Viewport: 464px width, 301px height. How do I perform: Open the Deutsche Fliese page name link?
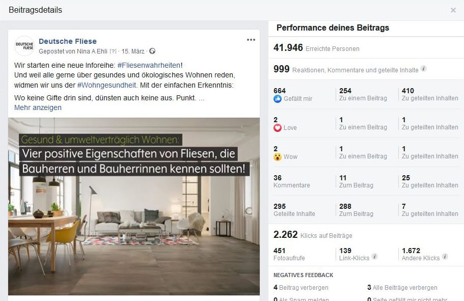[x=68, y=41]
